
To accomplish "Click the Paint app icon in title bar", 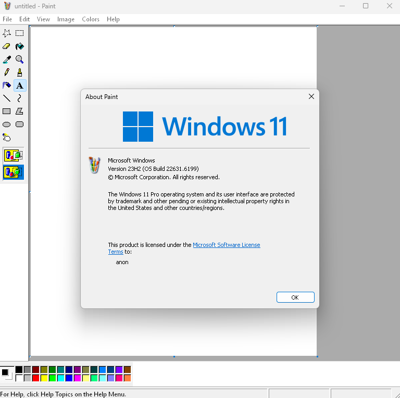I will point(7,6).
